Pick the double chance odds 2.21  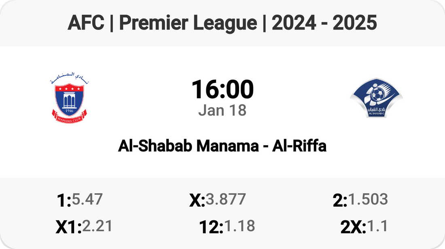[x=97, y=226]
